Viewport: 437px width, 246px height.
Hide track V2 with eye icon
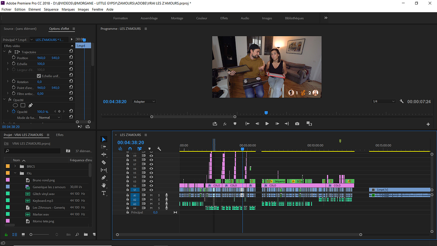pyautogui.click(x=151, y=186)
